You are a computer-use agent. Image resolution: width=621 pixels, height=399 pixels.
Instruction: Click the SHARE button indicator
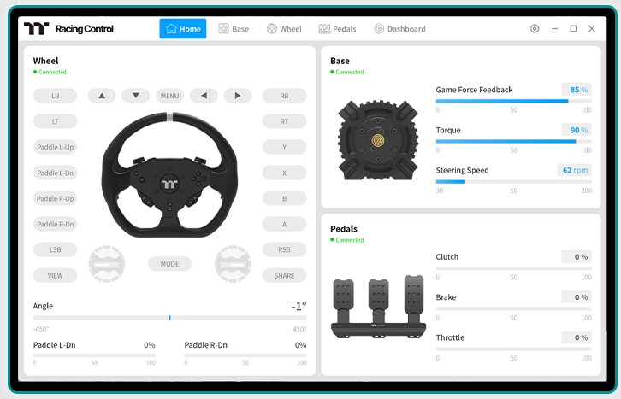pos(284,276)
